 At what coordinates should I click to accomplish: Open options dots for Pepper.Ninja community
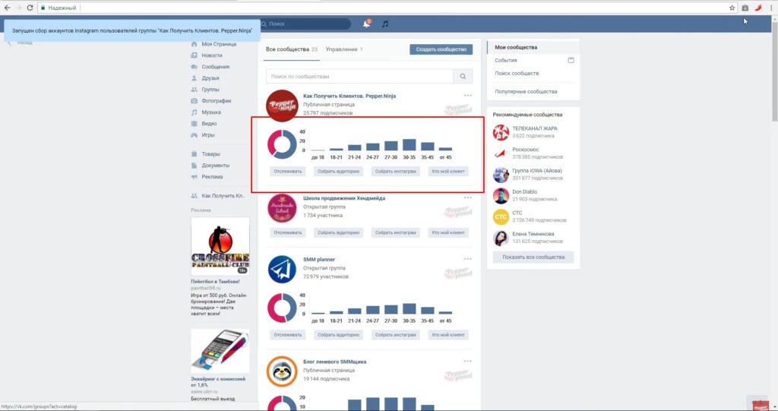[467, 95]
